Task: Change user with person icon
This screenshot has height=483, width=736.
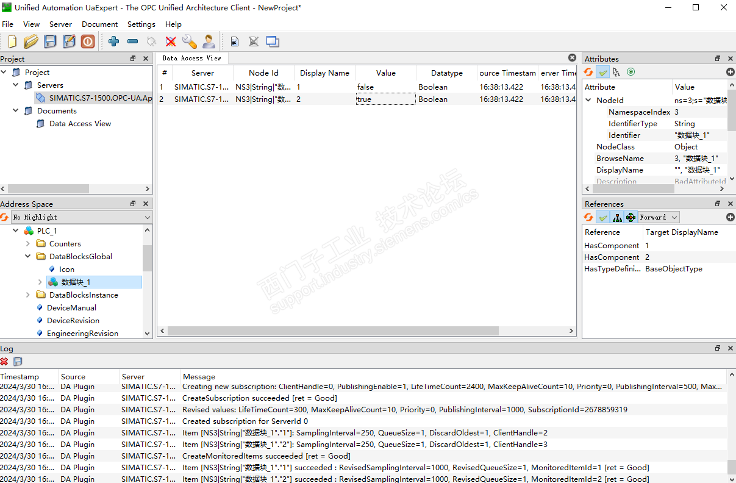Action: pos(209,41)
